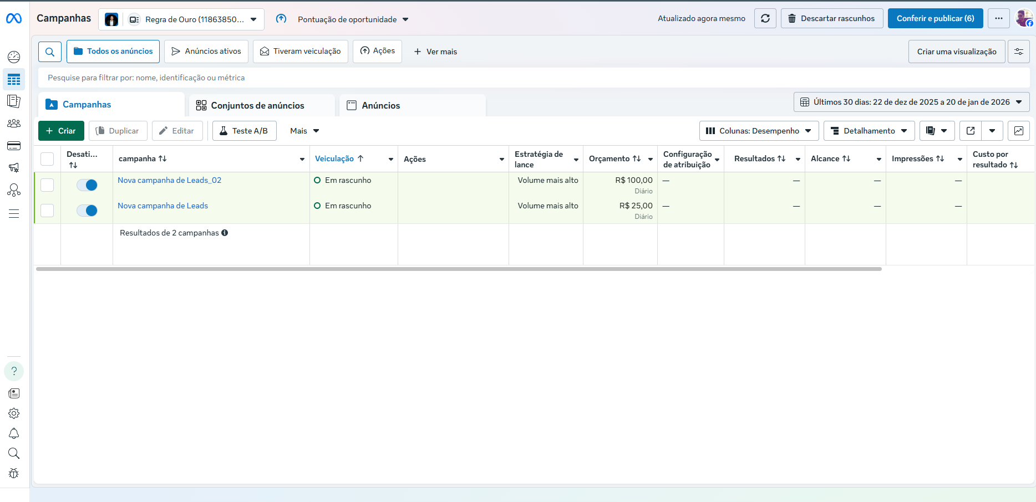Viewport: 1036px width, 502px height.
Task: Click the horizontal table scrollbar
Action: 459,269
